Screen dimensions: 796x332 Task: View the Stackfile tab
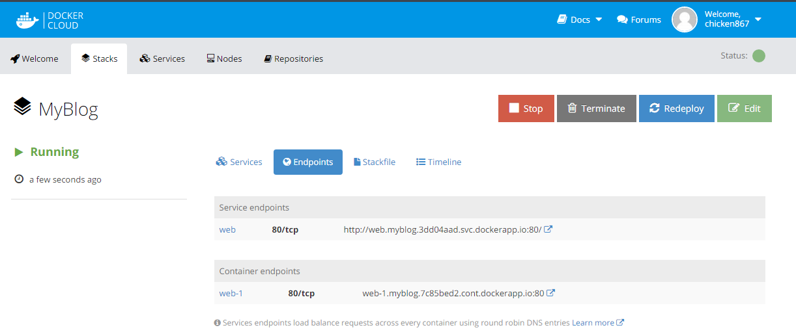(375, 162)
